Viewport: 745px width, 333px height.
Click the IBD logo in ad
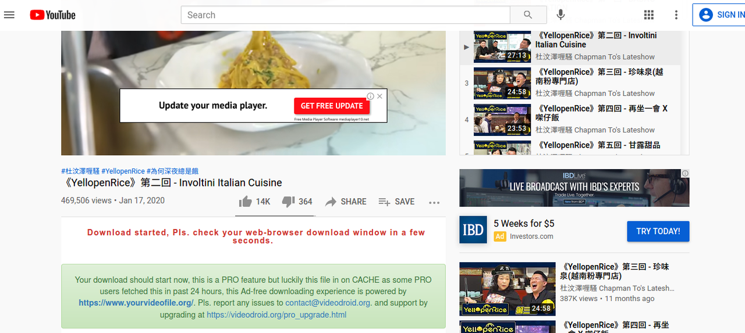click(x=473, y=230)
